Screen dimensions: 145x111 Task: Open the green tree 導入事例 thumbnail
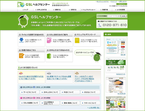[x=116, y=65]
